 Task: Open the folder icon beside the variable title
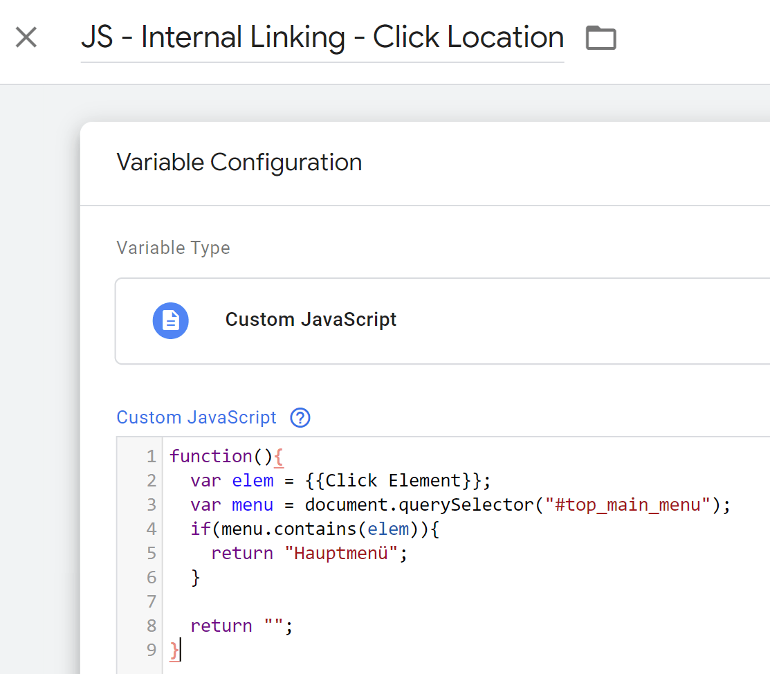[x=600, y=37]
